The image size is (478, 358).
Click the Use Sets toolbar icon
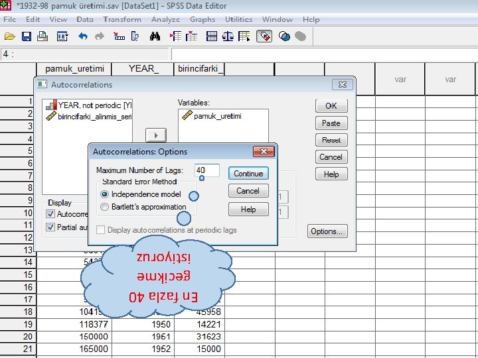pos(284,36)
